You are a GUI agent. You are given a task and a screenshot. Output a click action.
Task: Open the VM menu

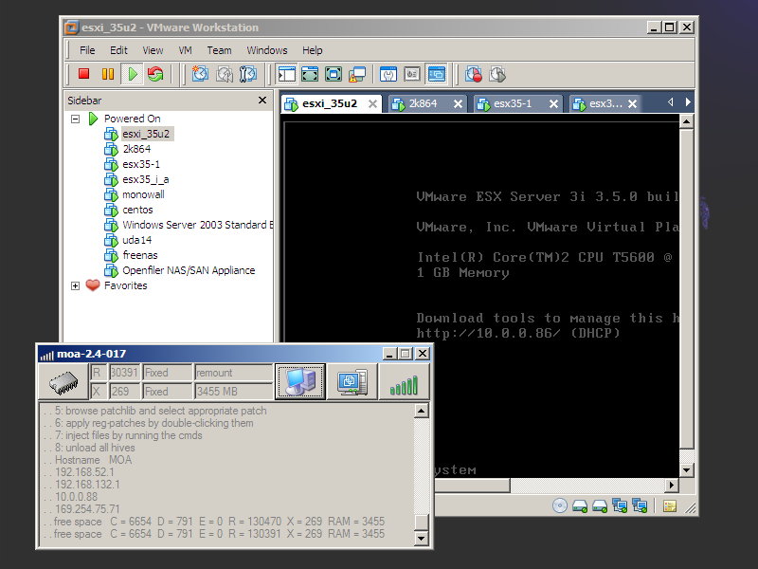[x=185, y=50]
